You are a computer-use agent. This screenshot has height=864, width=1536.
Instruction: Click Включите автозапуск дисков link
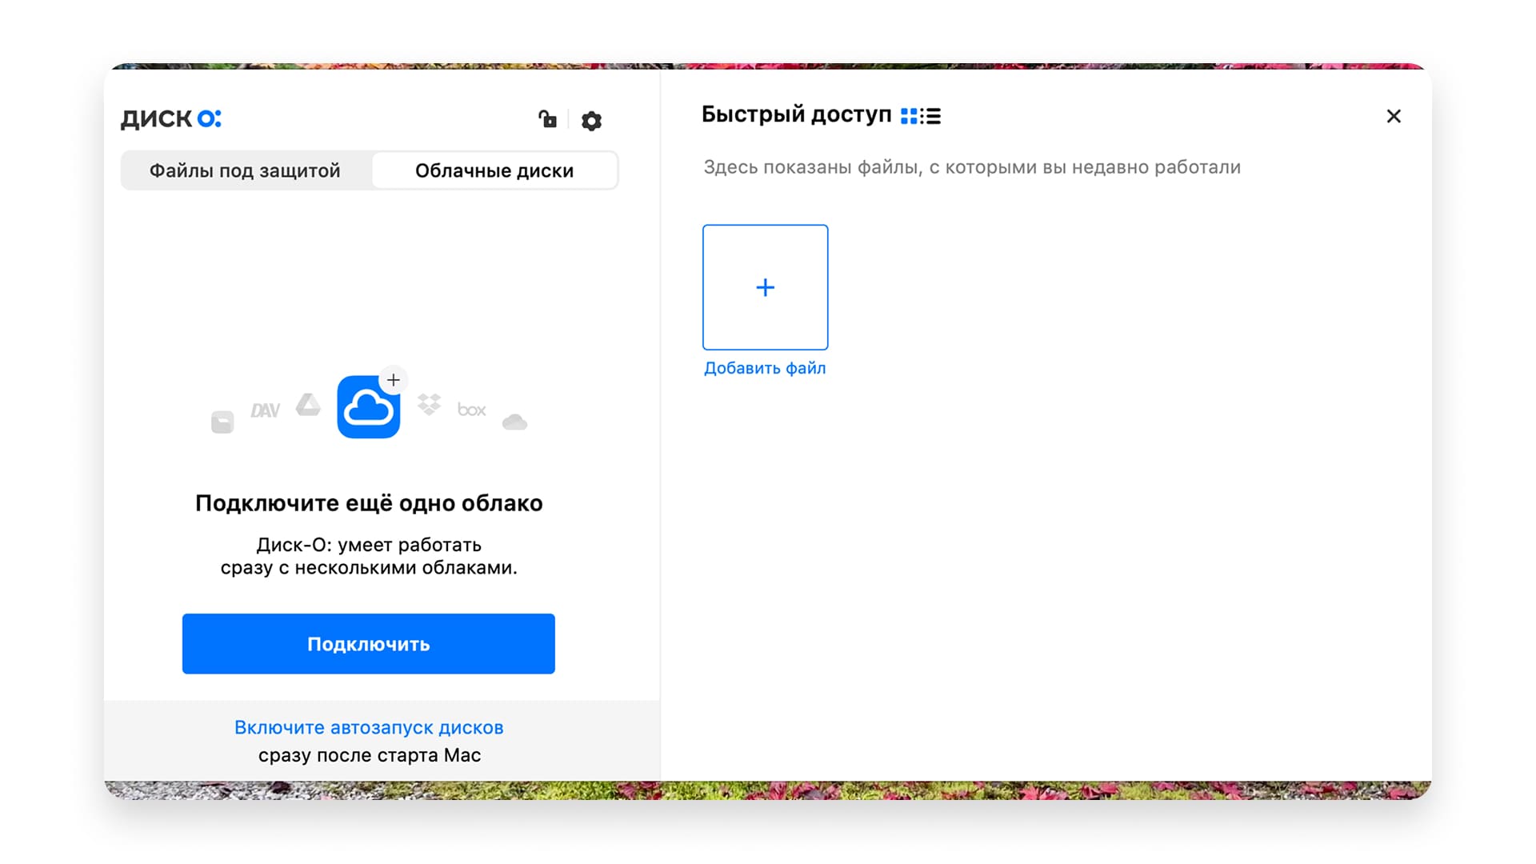tap(369, 727)
